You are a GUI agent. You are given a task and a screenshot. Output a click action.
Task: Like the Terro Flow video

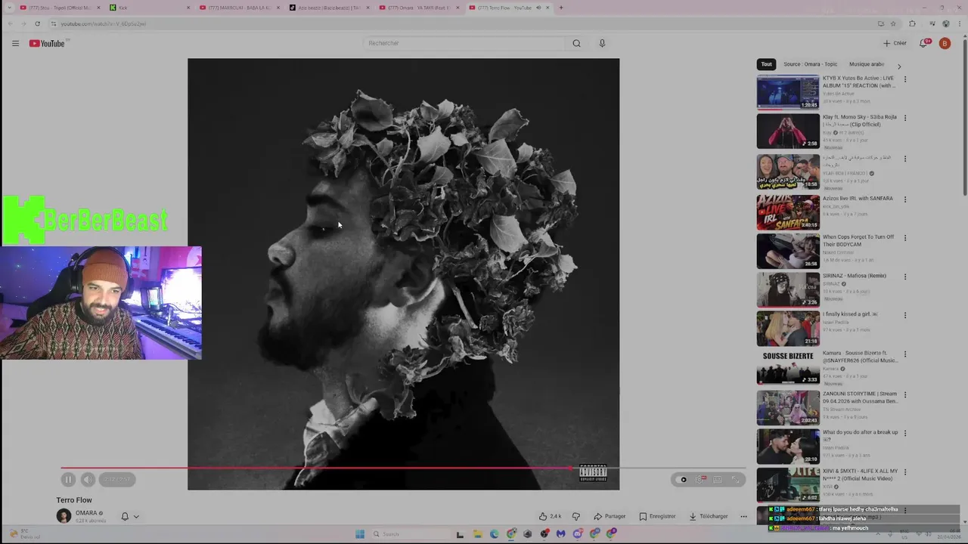pyautogui.click(x=550, y=516)
